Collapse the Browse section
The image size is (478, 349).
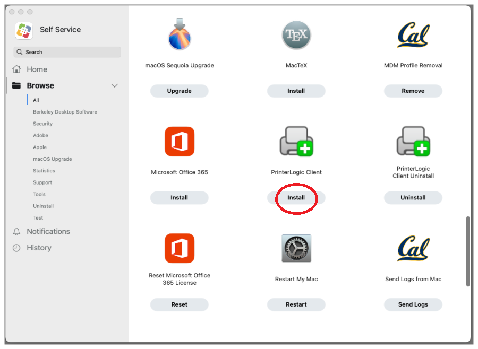[114, 85]
